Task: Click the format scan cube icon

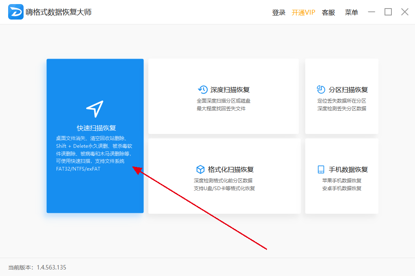Action: click(200, 169)
